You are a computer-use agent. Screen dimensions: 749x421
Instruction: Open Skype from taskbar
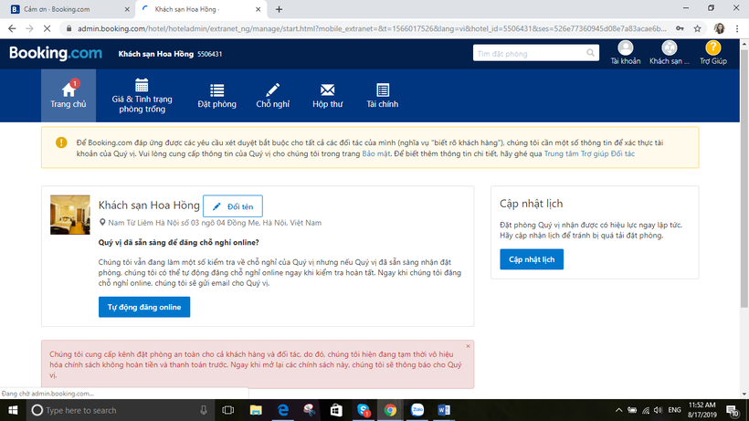point(364,410)
